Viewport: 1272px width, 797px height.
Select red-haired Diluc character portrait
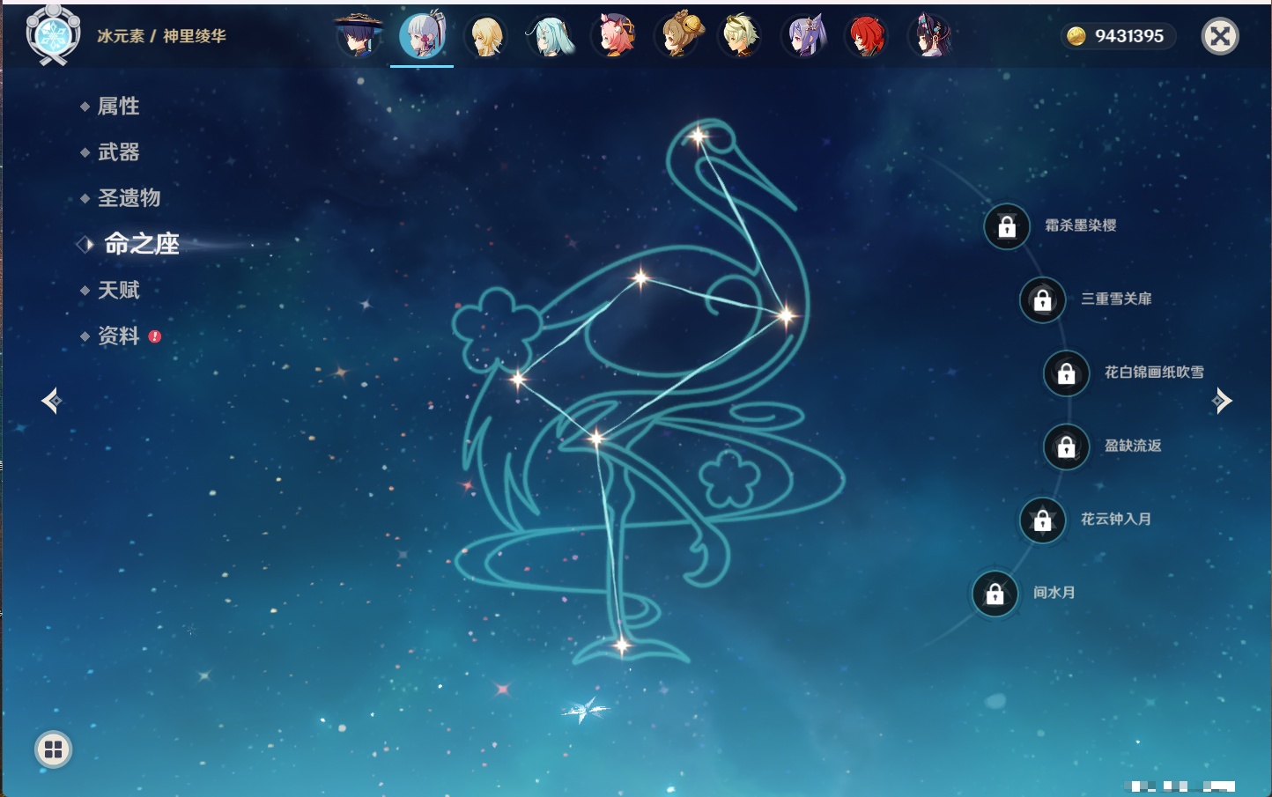click(x=868, y=37)
